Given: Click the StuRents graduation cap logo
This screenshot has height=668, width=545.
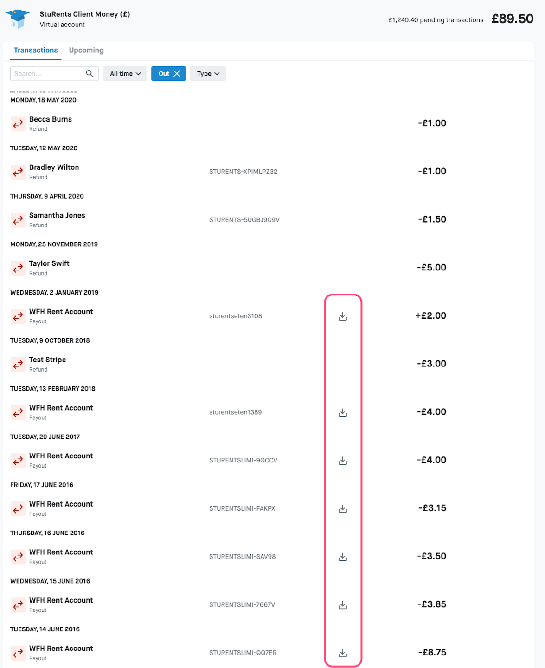Looking at the screenshot, I should pos(18,19).
